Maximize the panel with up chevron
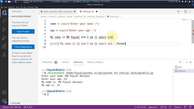The image size is (194, 109). [187, 62]
